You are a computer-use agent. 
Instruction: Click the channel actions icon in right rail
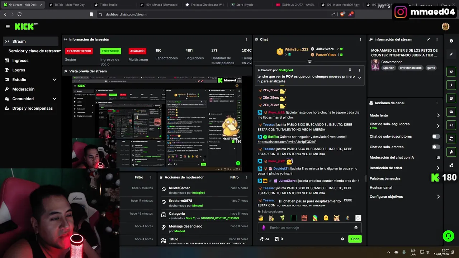click(x=451, y=138)
